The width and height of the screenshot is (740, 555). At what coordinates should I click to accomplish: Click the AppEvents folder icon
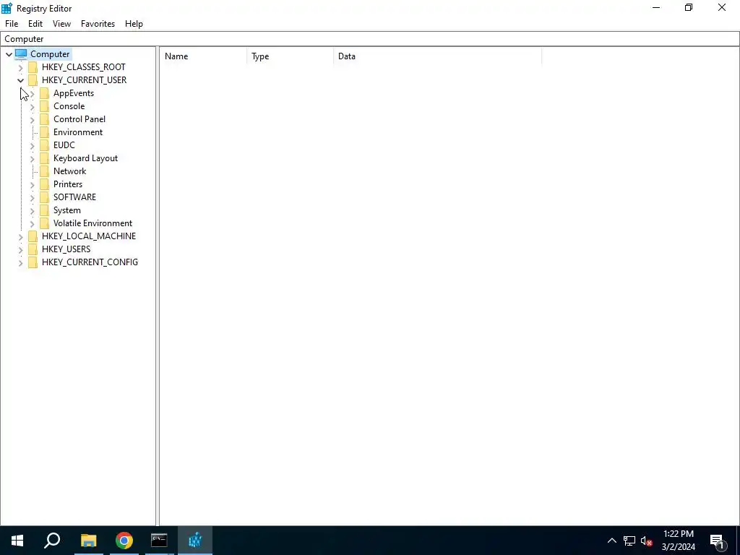pos(44,93)
